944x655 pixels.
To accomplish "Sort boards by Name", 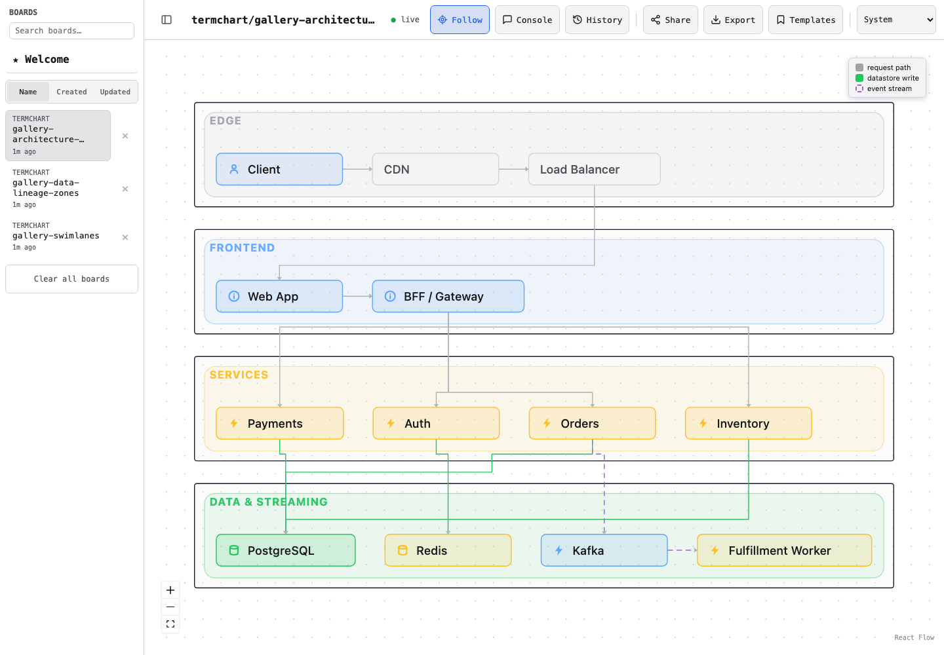I will coord(28,92).
